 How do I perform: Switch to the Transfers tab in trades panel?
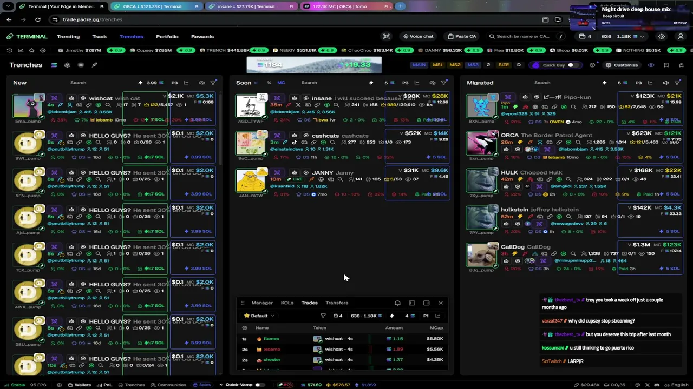(337, 303)
